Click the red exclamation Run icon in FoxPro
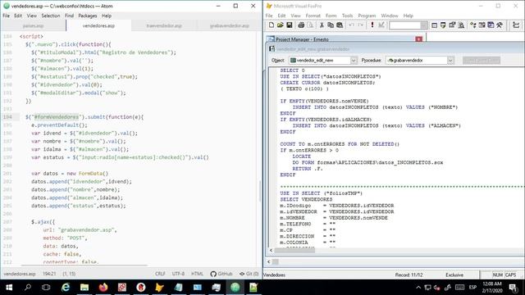This screenshot has width=525, height=295. tap(372, 25)
